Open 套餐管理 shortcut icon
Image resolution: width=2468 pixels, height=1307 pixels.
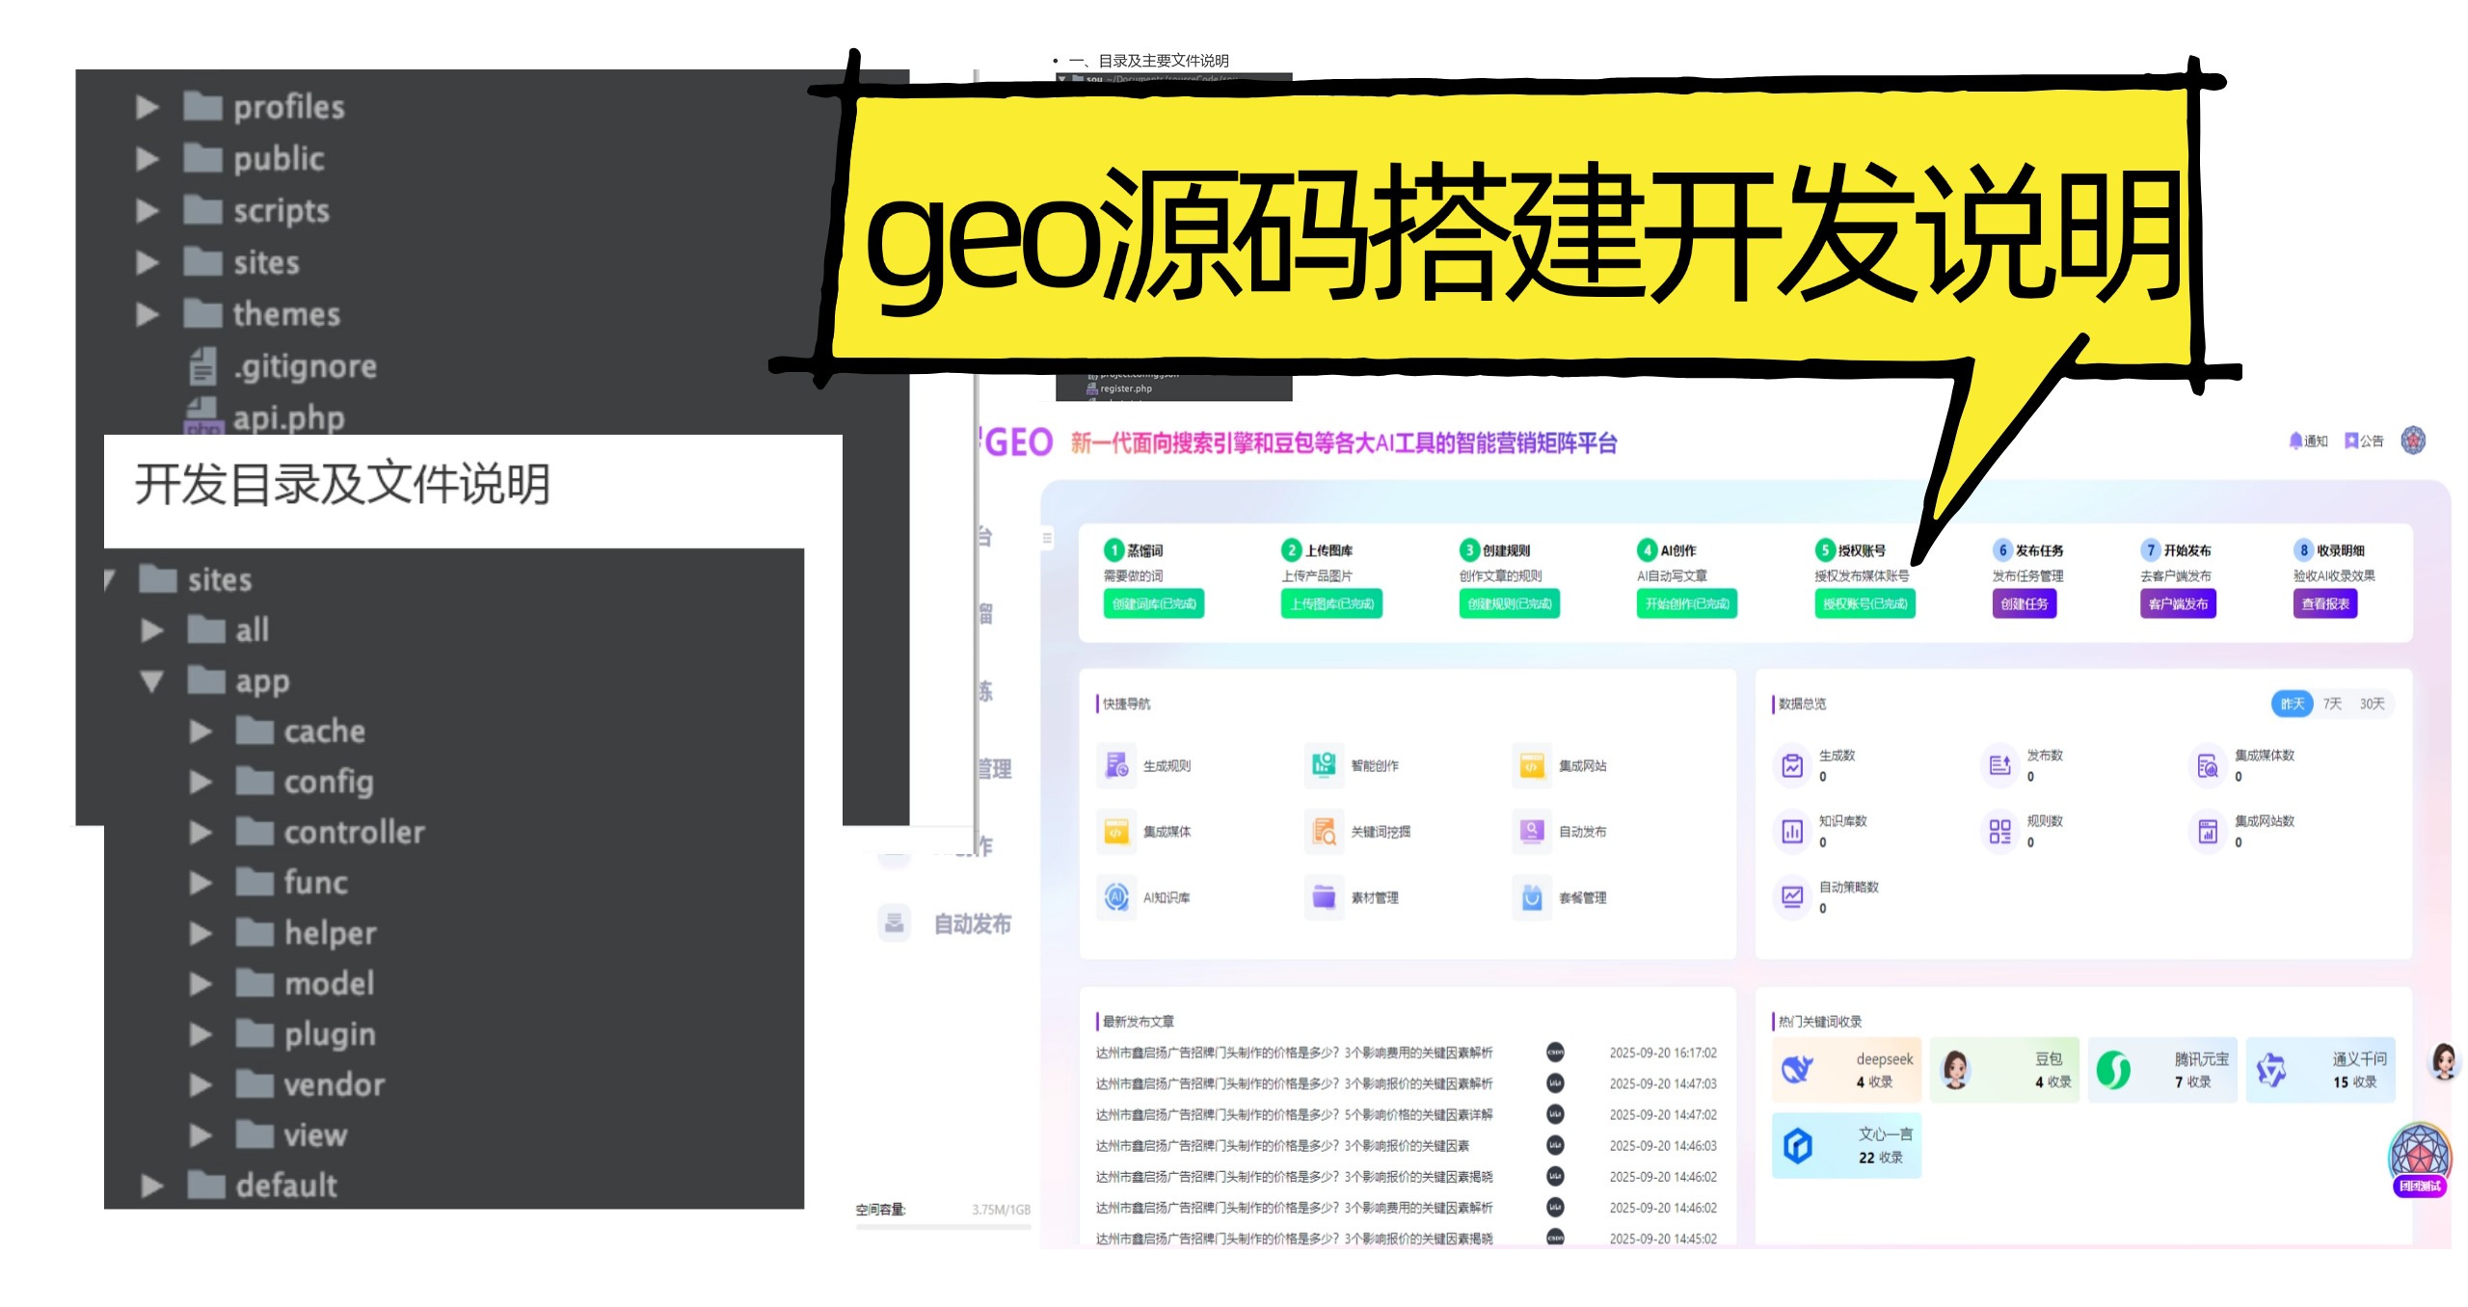point(1532,897)
